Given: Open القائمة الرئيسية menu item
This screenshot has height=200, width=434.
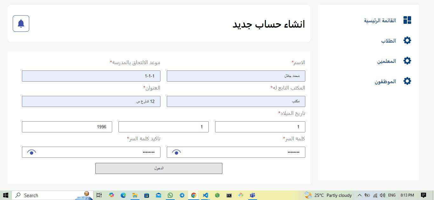Looking at the screenshot, I should click(x=380, y=20).
